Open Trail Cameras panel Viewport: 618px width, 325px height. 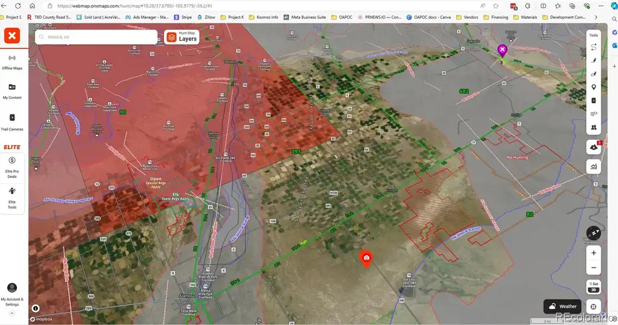coord(12,122)
